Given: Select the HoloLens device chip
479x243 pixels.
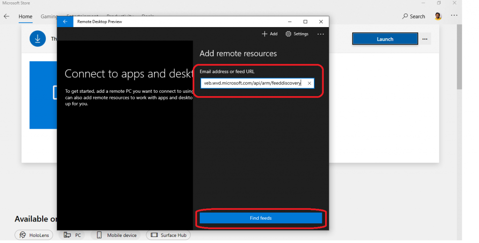Looking at the screenshot, I should (34, 235).
